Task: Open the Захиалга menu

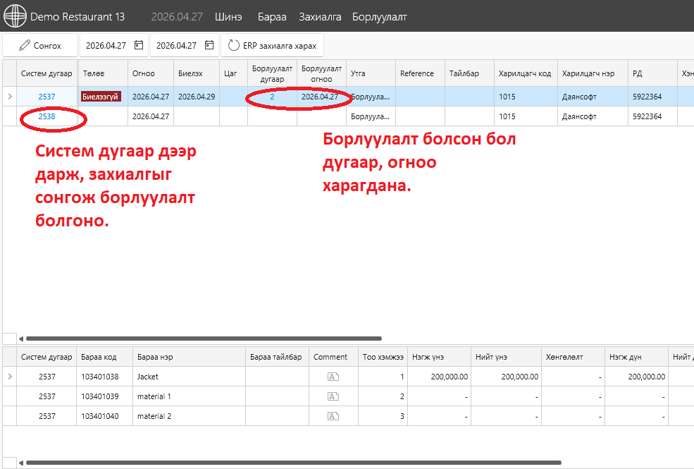Action: pyautogui.click(x=320, y=17)
